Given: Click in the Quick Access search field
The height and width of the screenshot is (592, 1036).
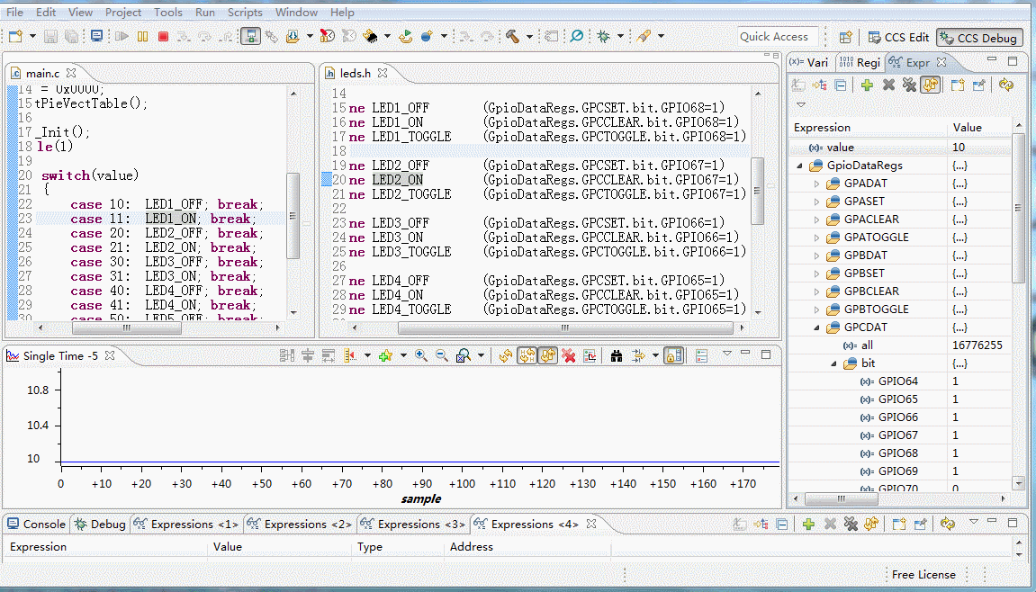Looking at the screenshot, I should (x=778, y=37).
